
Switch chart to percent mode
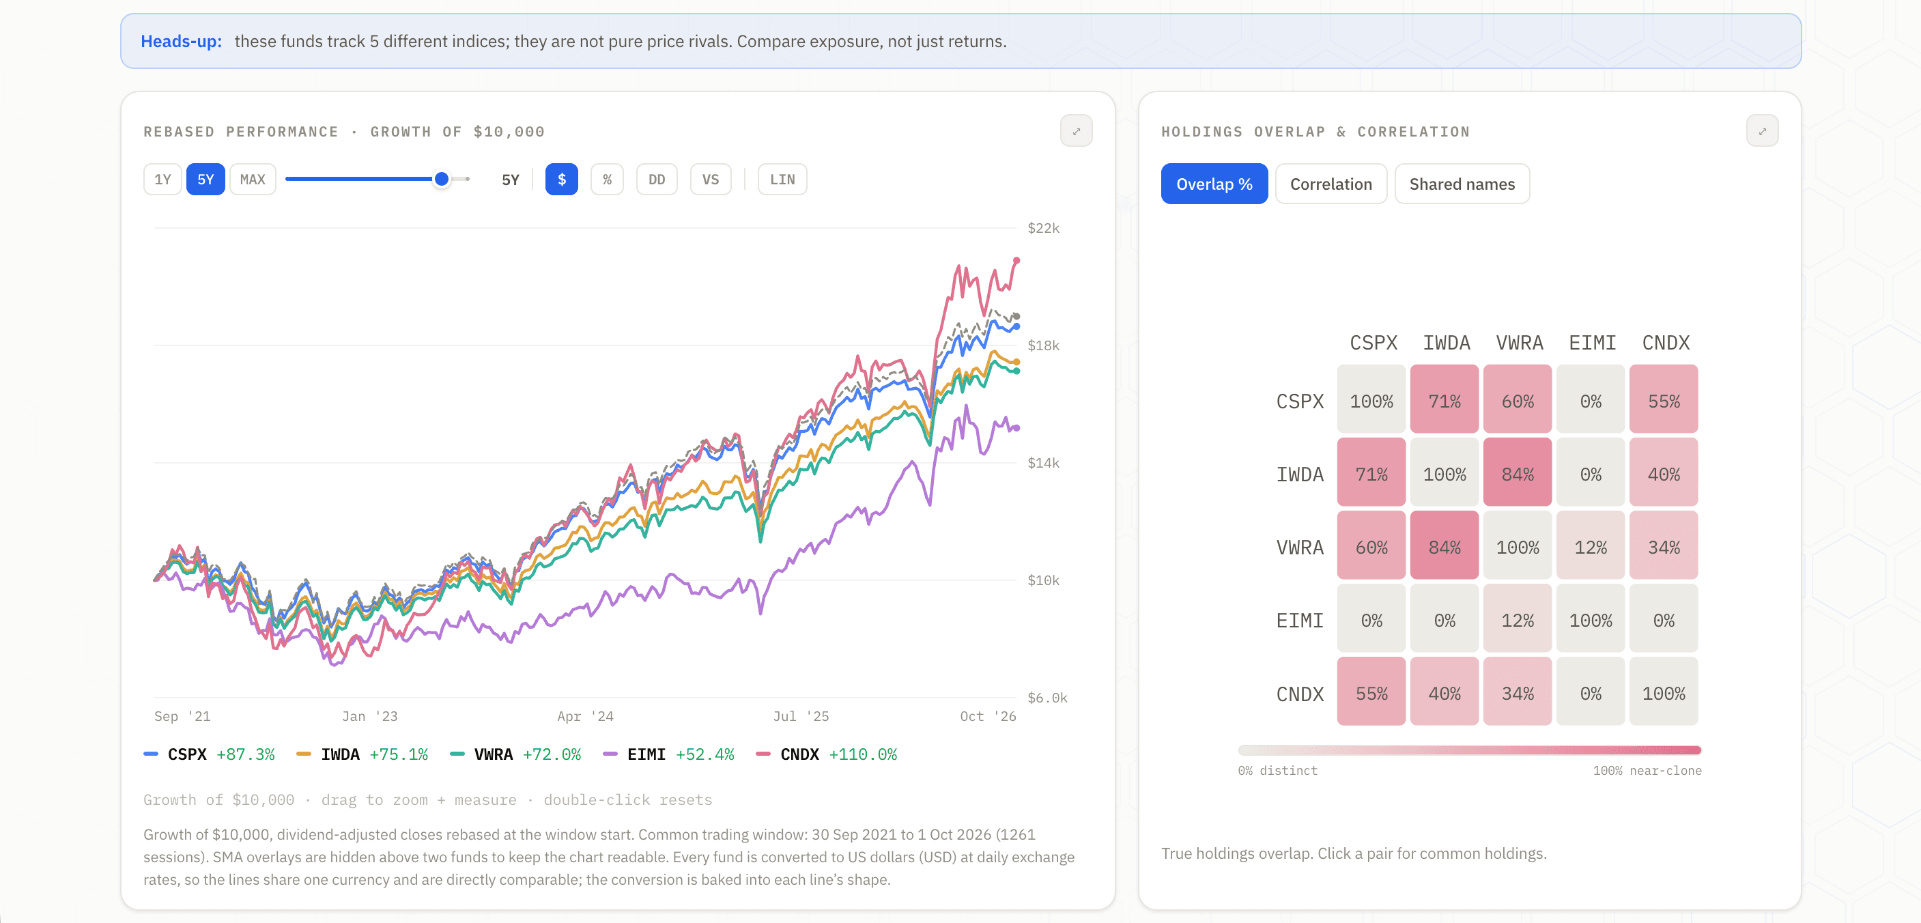pos(607,180)
